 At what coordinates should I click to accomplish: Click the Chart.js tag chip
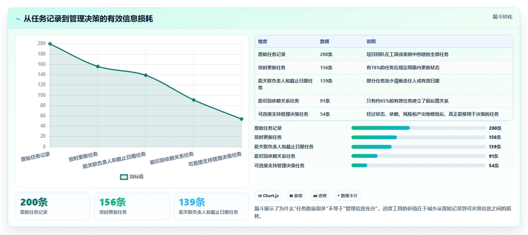pos(269,196)
